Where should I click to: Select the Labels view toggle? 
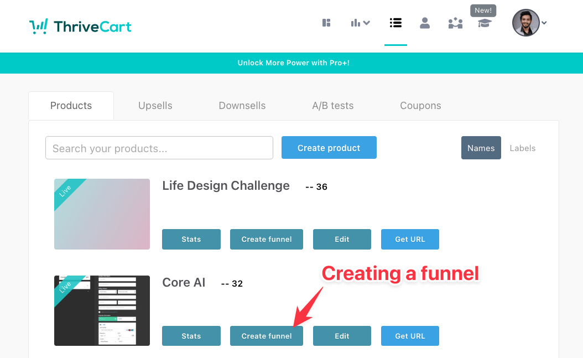coord(522,148)
